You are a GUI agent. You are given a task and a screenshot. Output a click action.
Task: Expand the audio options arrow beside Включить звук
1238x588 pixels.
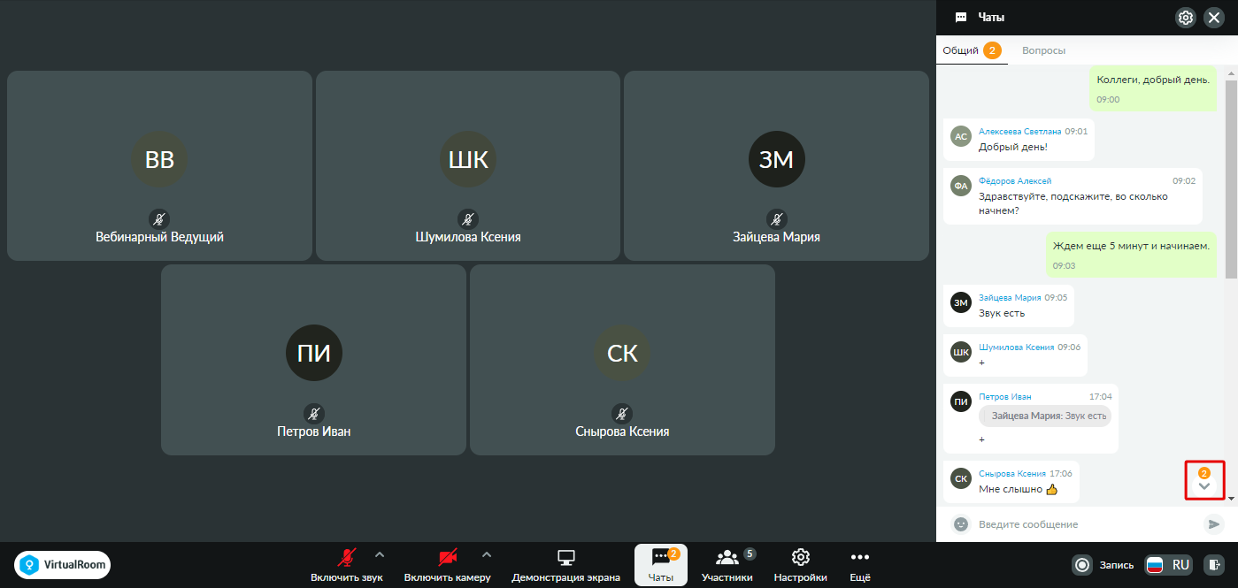tap(380, 554)
